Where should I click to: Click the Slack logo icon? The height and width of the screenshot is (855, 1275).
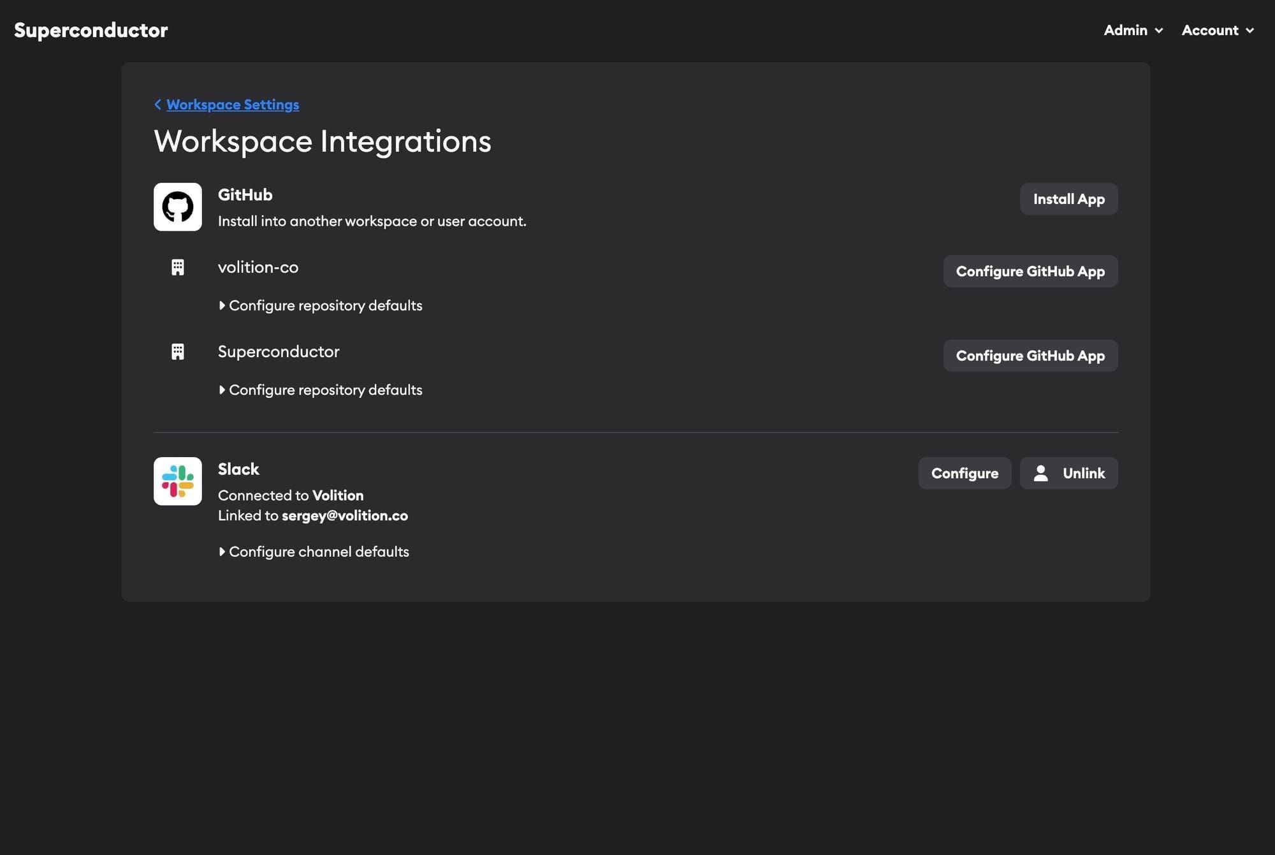tap(178, 481)
